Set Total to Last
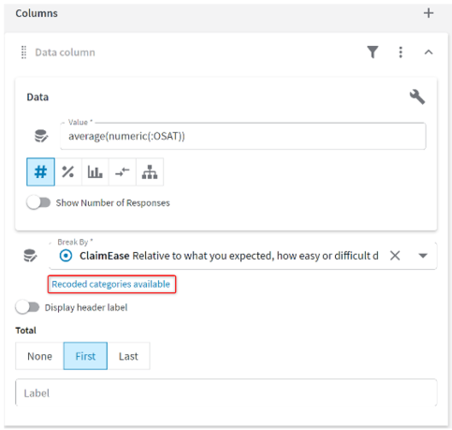 [128, 356]
